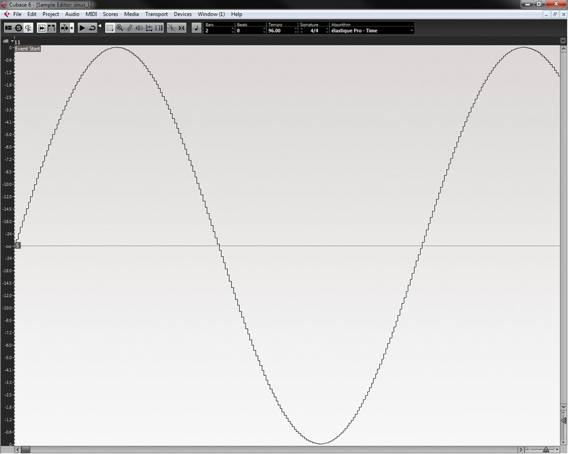Open the Help menu

(237, 14)
